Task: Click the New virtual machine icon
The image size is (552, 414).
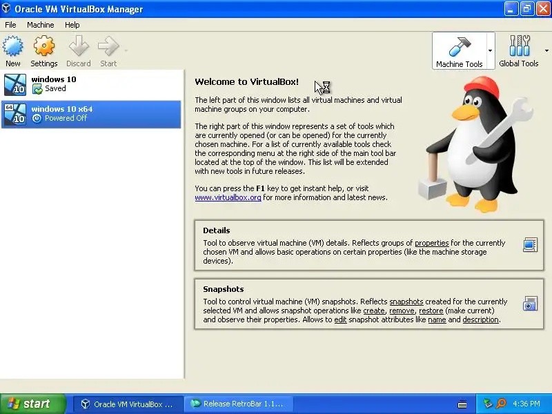Action: [13, 46]
